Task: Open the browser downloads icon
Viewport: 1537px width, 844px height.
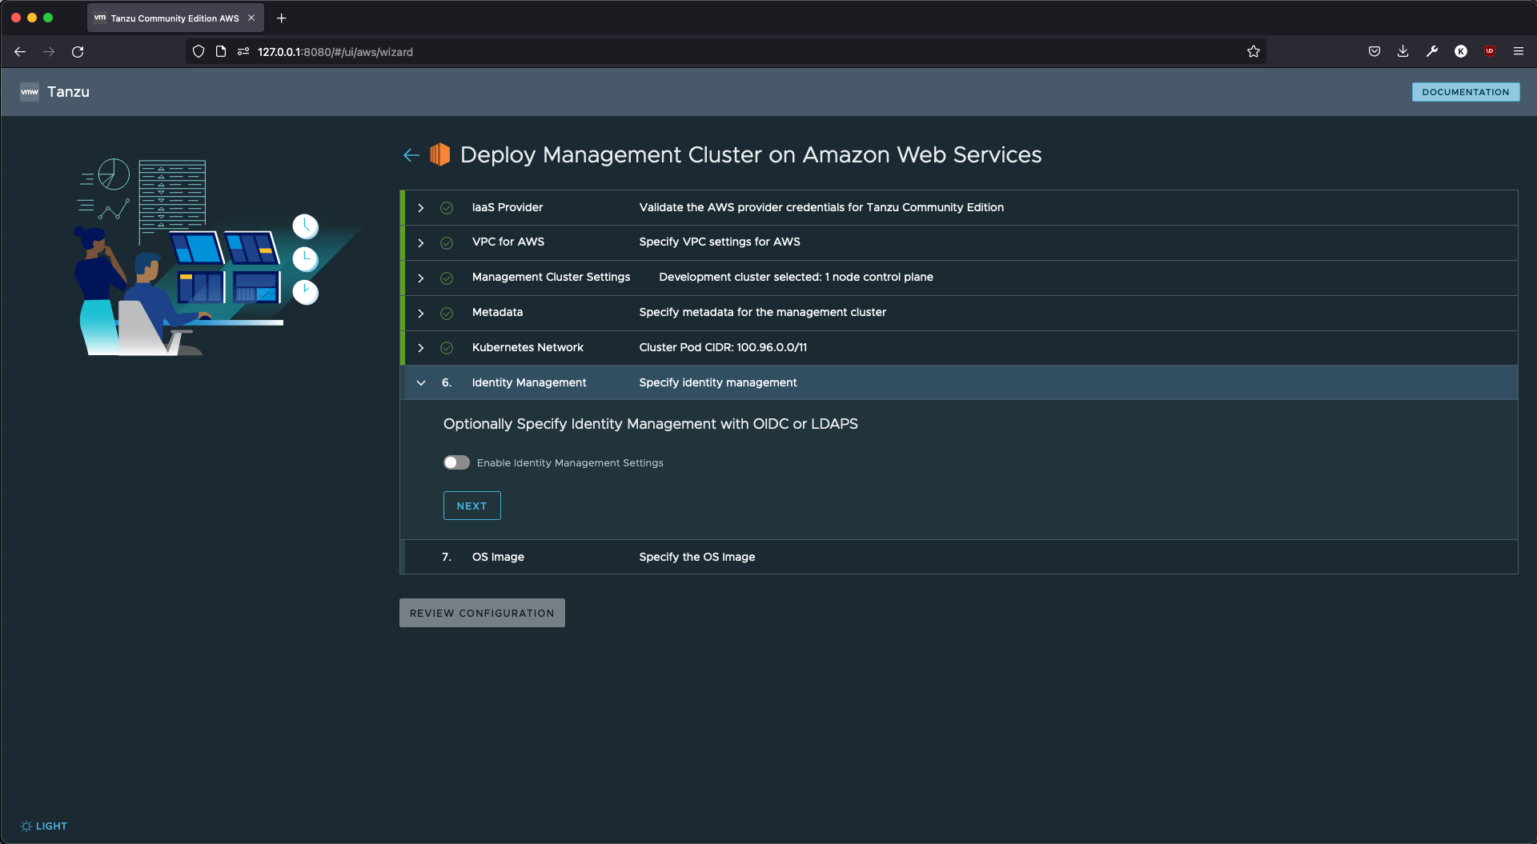Action: coord(1403,52)
